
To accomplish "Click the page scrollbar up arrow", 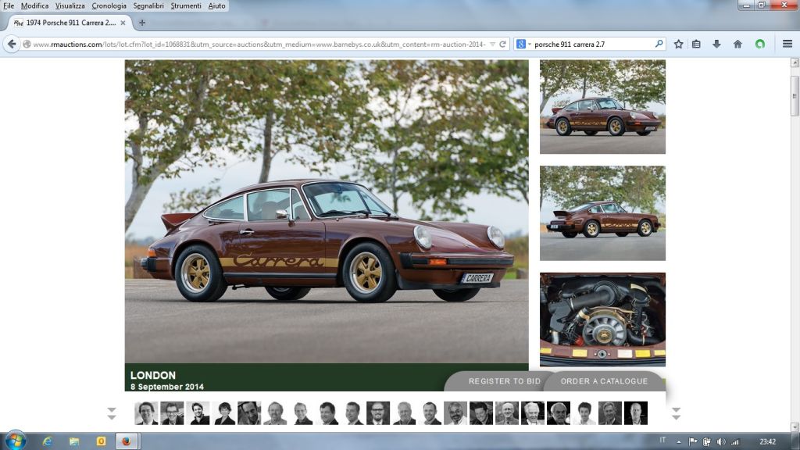I will [x=795, y=62].
